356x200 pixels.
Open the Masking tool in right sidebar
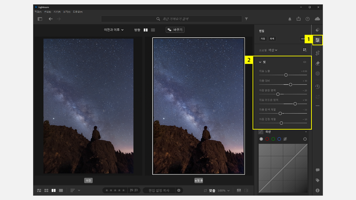pos(317,74)
